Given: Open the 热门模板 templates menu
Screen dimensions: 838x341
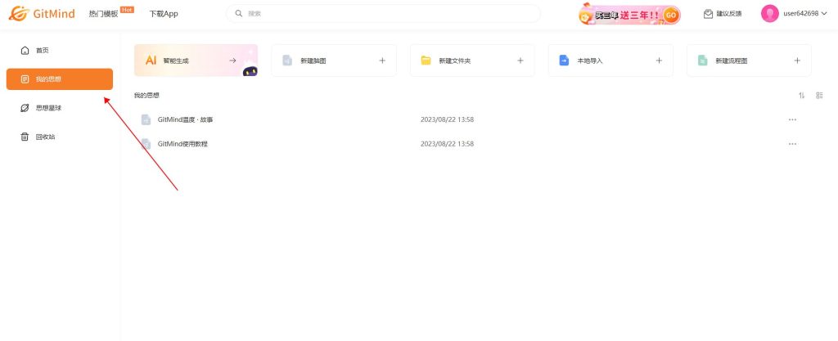Looking at the screenshot, I should (103, 14).
